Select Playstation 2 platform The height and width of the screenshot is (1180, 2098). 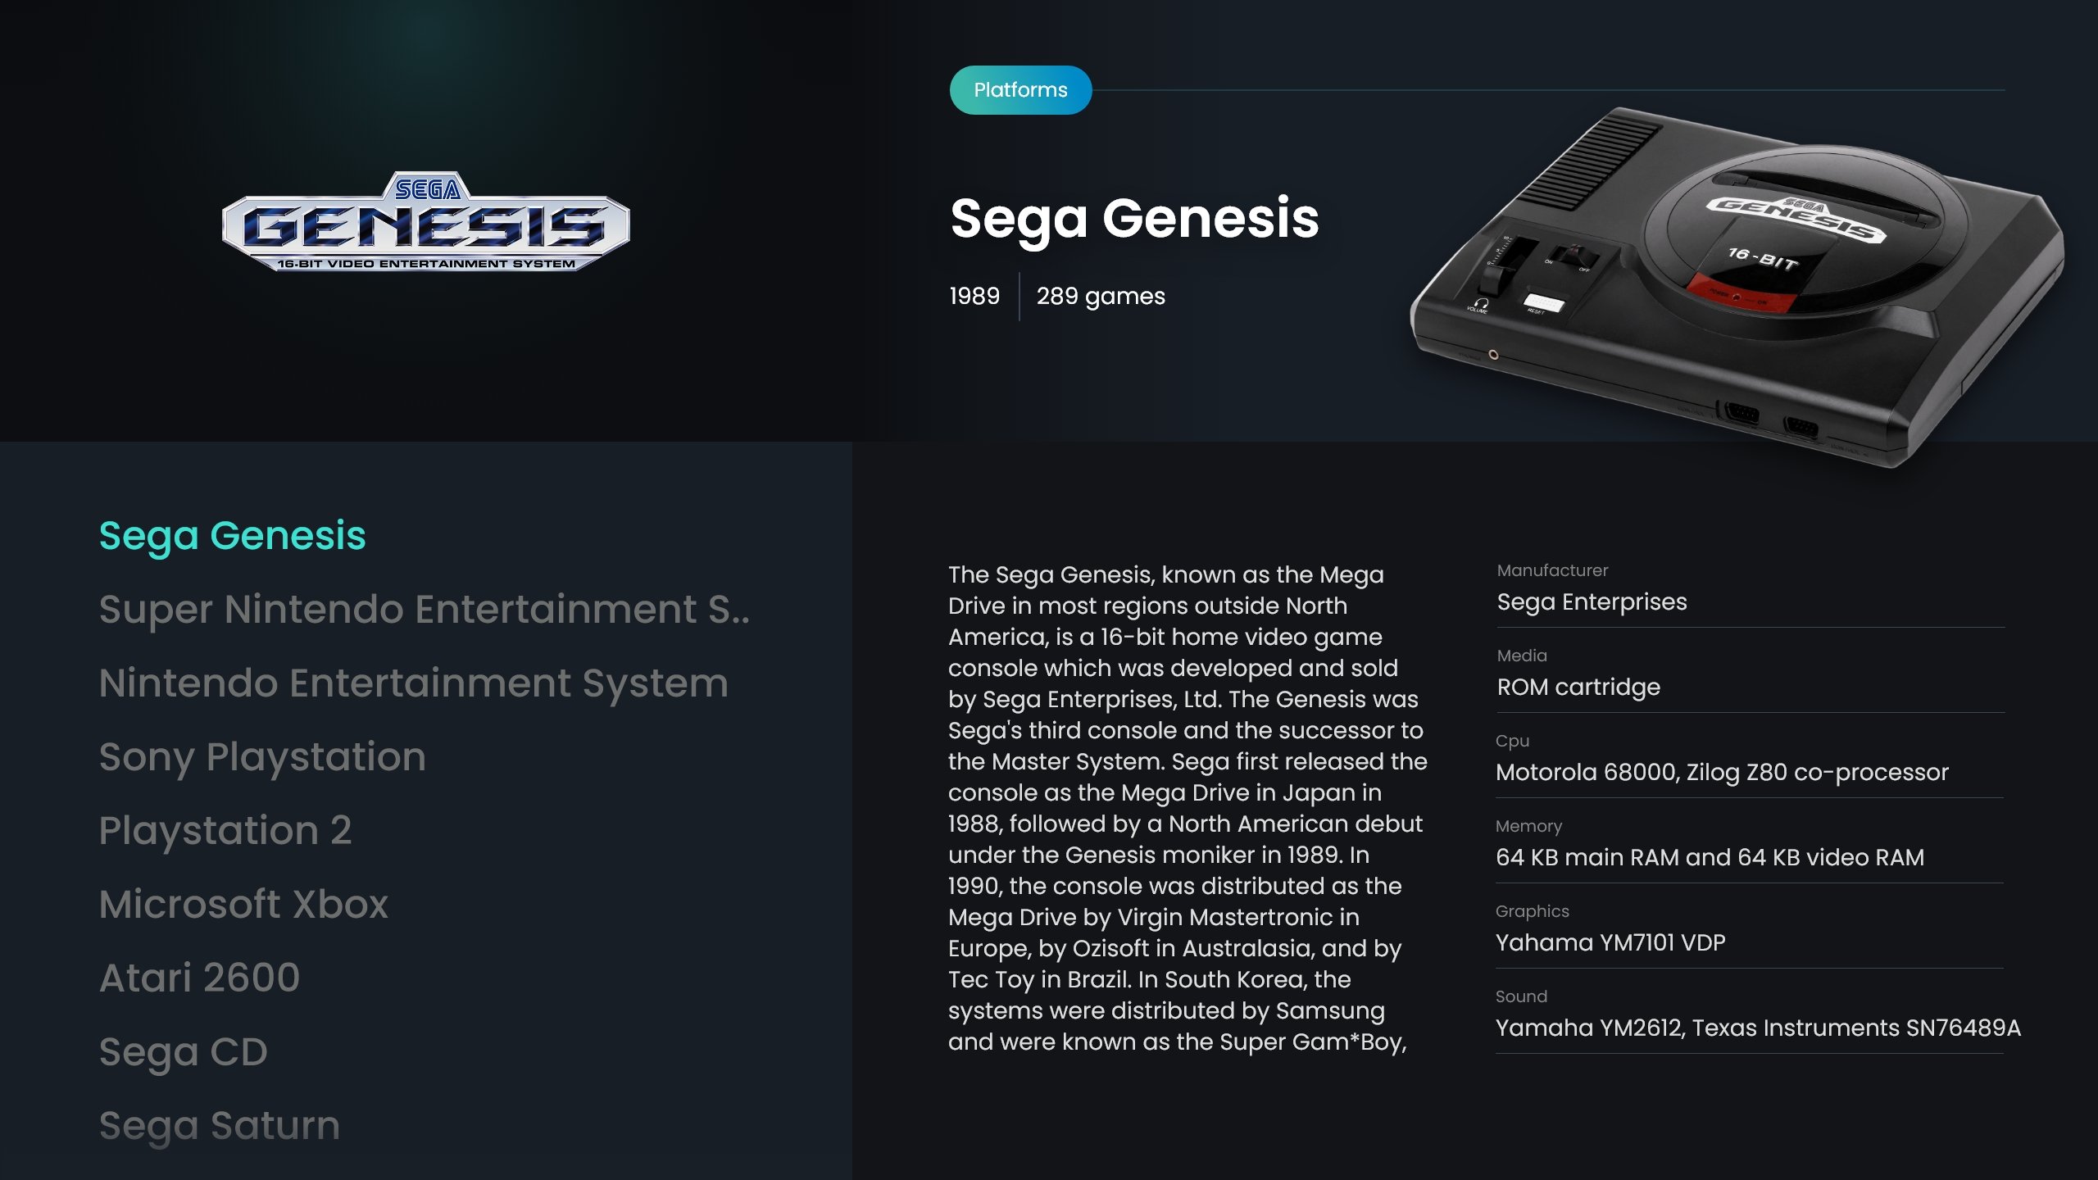click(225, 831)
